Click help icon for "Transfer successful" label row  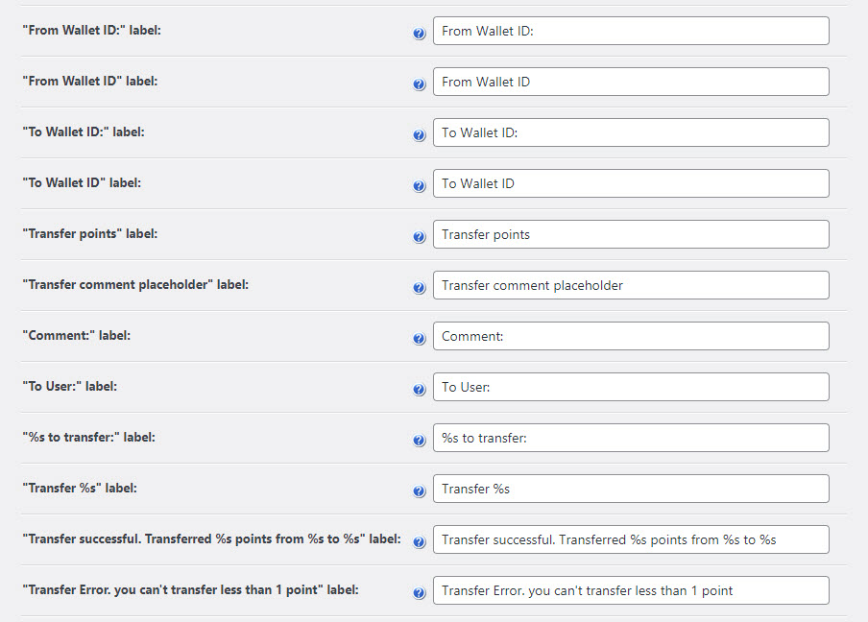419,543
